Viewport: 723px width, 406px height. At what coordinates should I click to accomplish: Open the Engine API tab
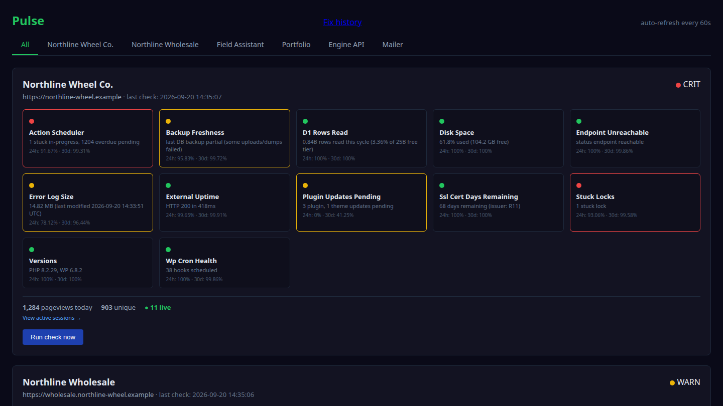346,45
